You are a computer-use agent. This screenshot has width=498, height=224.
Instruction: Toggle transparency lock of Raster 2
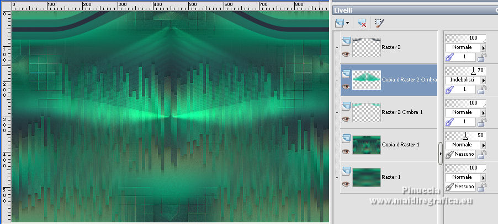click(x=482, y=57)
